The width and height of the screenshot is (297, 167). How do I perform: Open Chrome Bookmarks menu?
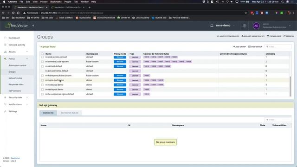tap(56, 2)
